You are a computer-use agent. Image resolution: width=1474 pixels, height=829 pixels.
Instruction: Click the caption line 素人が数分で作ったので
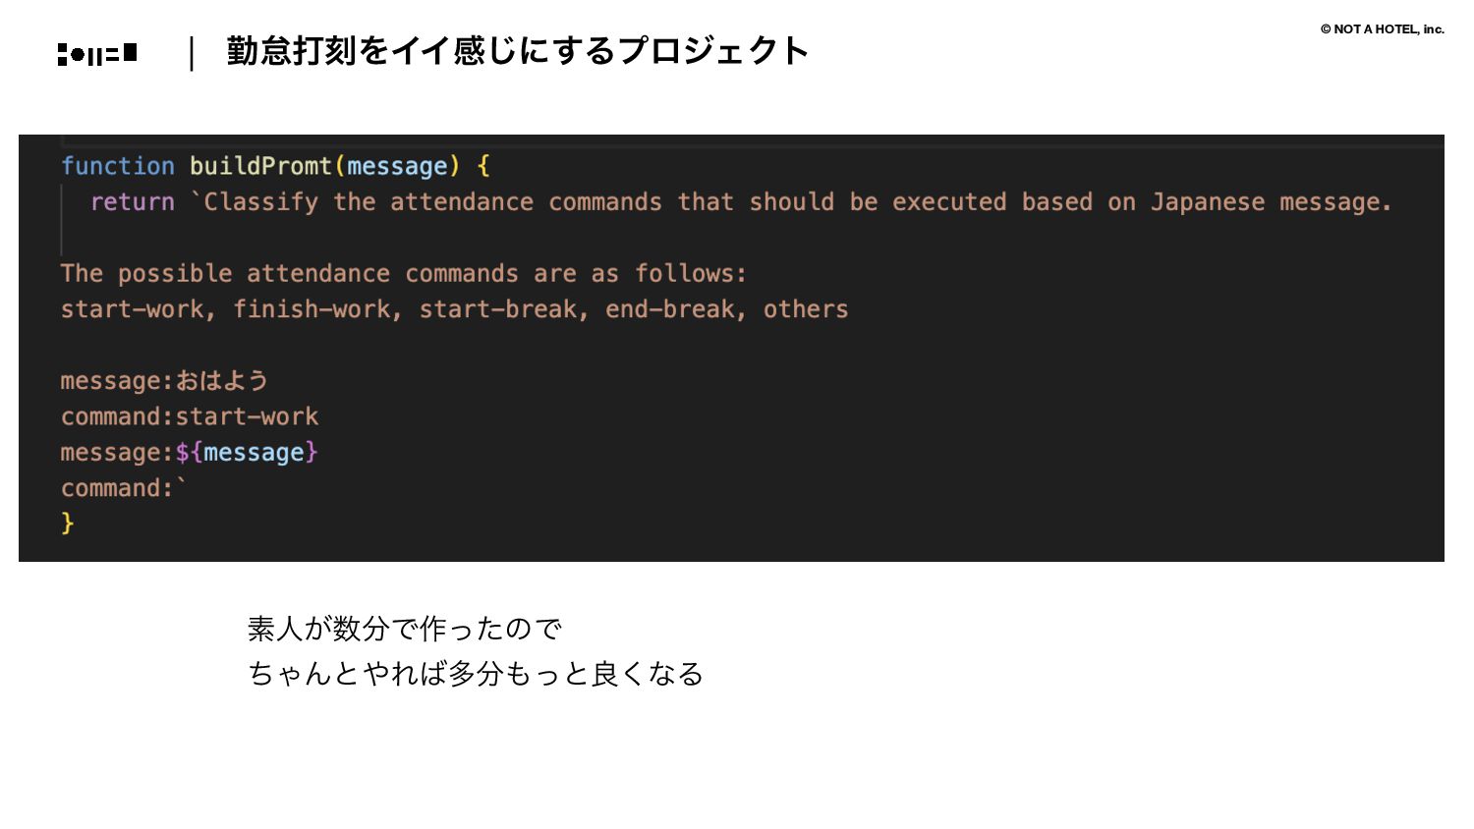pyautogui.click(x=404, y=629)
